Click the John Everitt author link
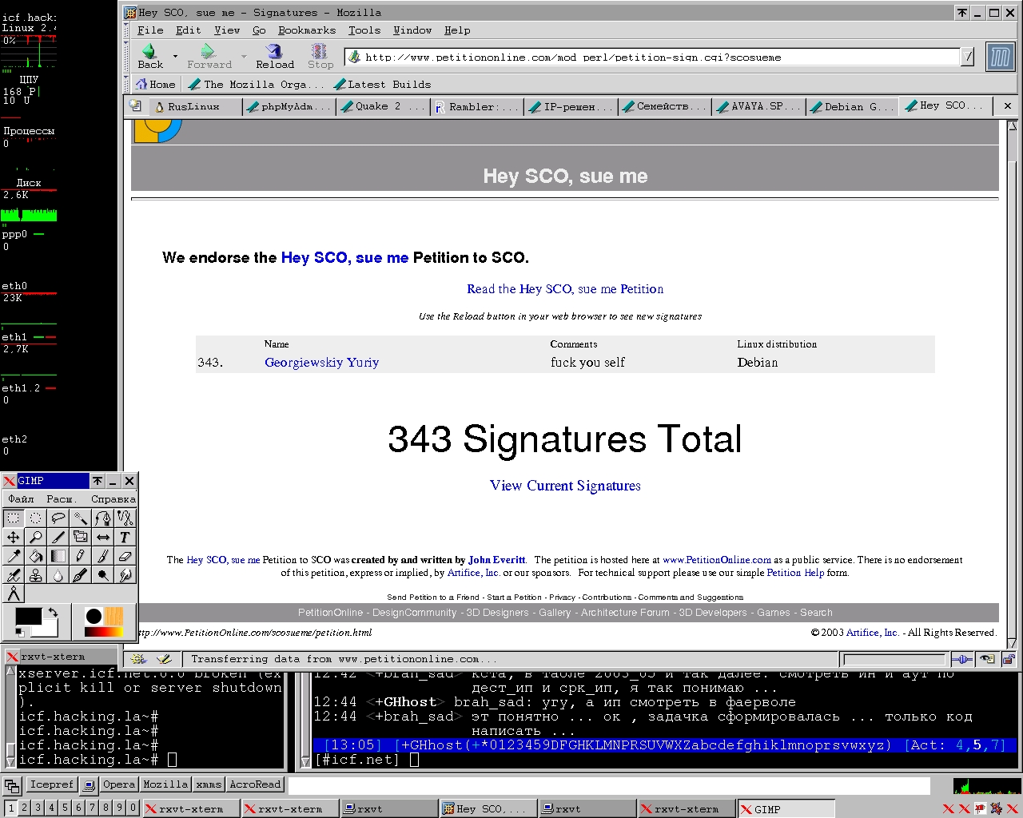This screenshot has width=1023, height=818. tap(496, 560)
